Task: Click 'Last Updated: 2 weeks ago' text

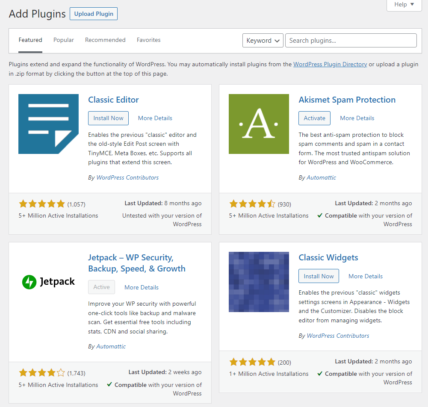Action: coord(165,372)
